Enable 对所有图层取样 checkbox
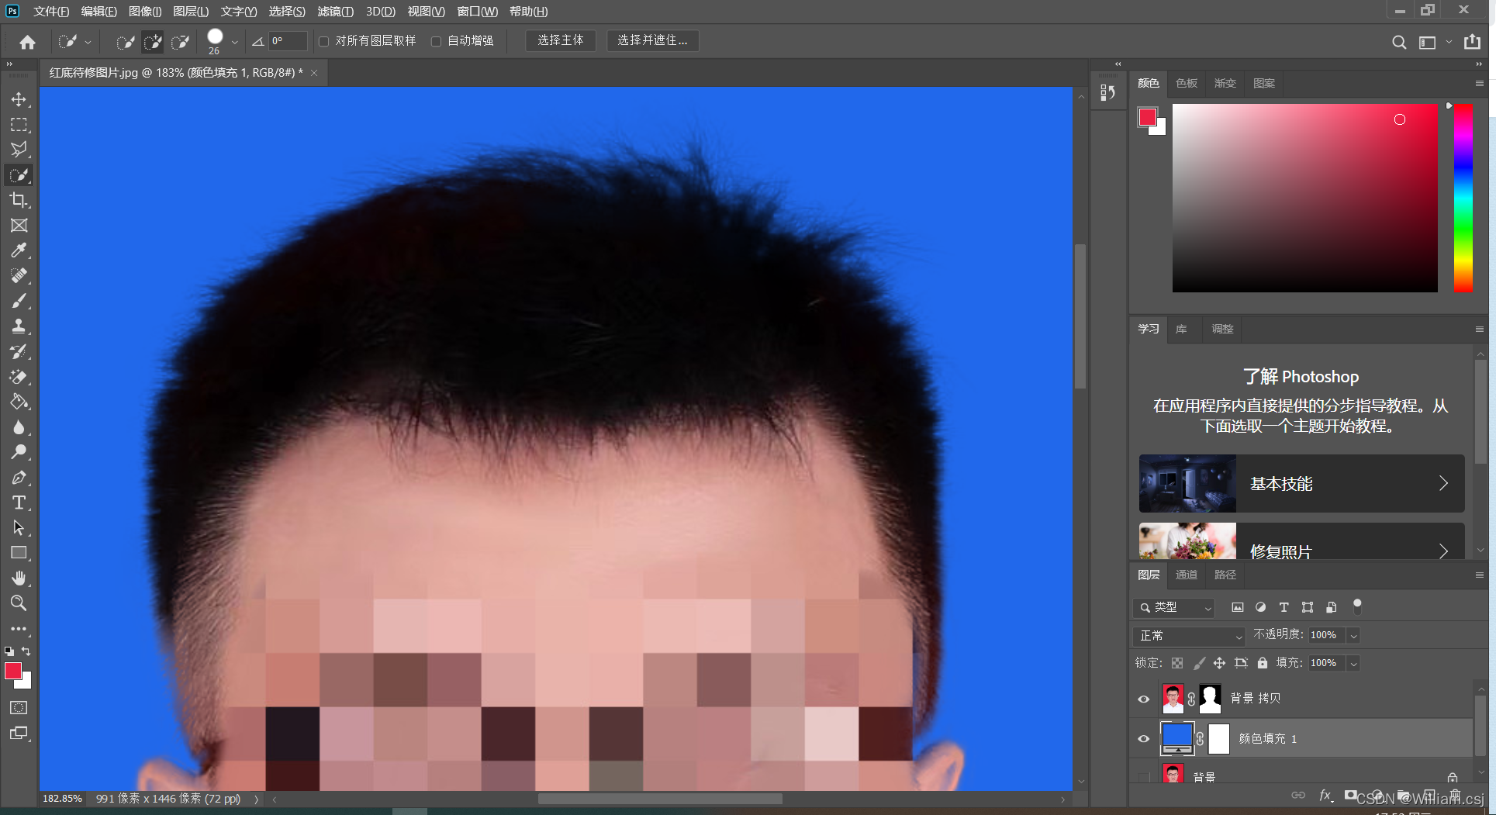Image resolution: width=1496 pixels, height=815 pixels. (324, 41)
